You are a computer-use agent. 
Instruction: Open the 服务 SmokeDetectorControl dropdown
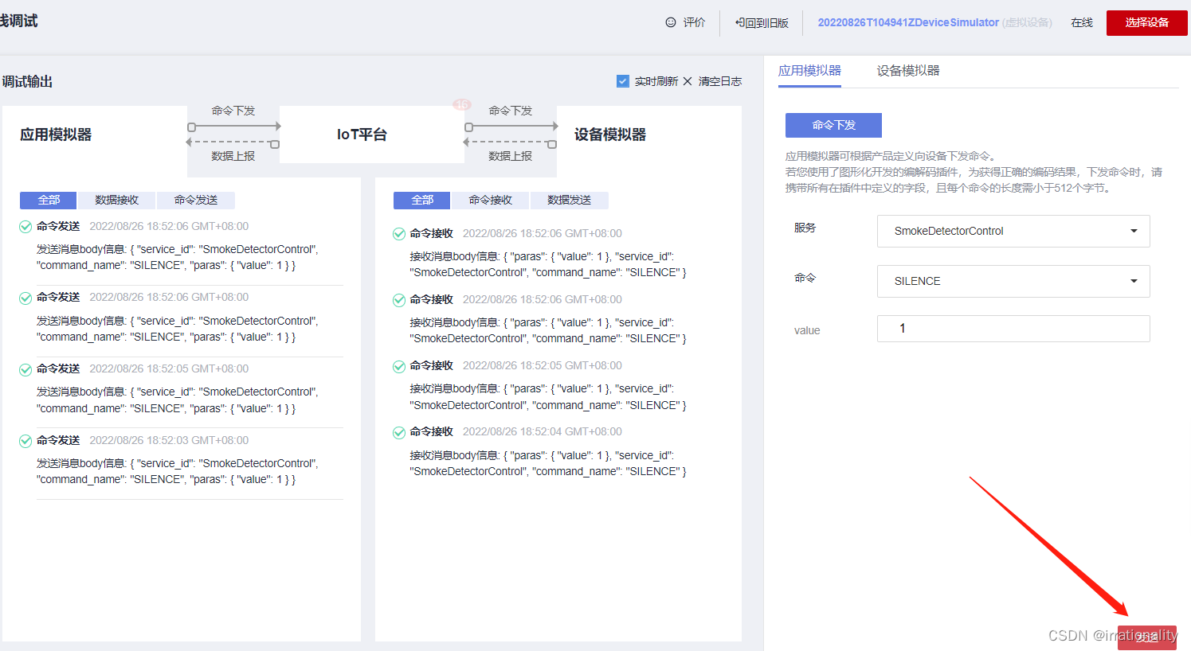(1013, 231)
